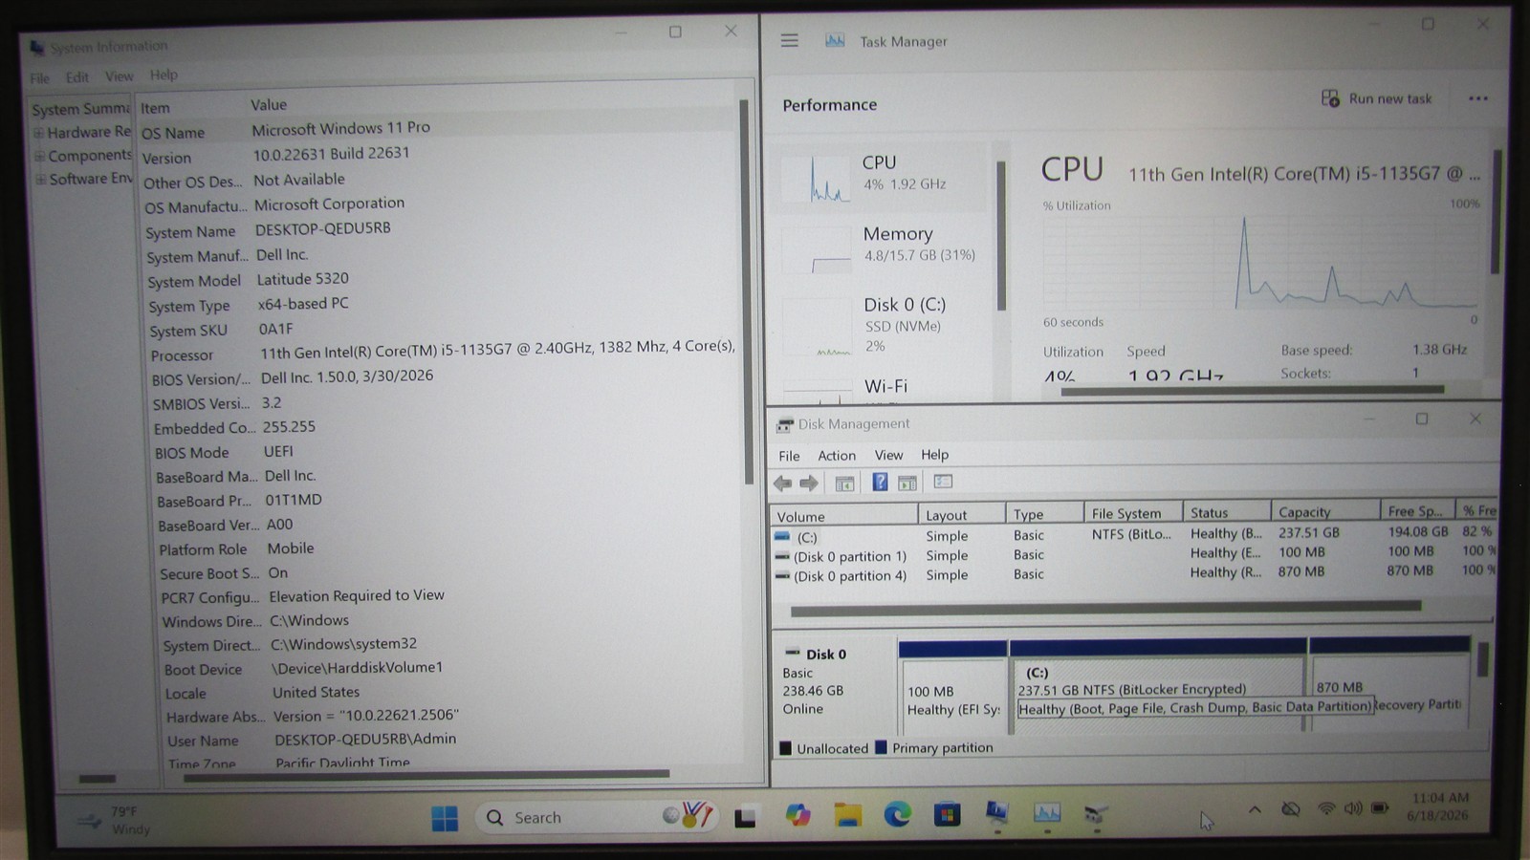This screenshot has height=860, width=1530.
Task: Click Disk 0 Basic disk label
Action: pos(834,681)
